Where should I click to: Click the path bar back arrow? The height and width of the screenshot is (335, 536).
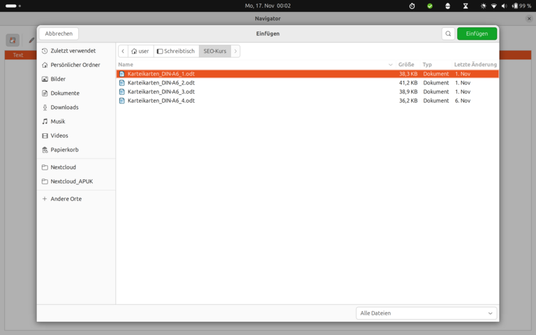coord(123,51)
